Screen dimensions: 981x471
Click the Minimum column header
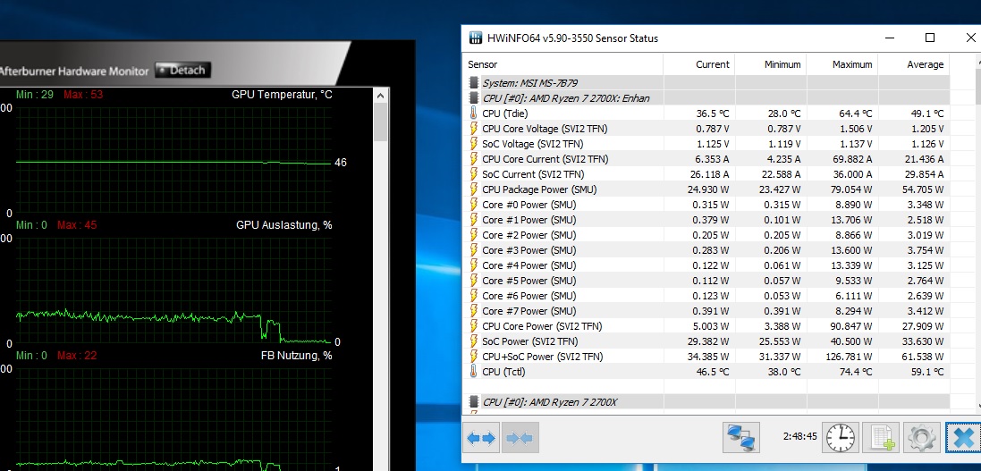coord(771,64)
